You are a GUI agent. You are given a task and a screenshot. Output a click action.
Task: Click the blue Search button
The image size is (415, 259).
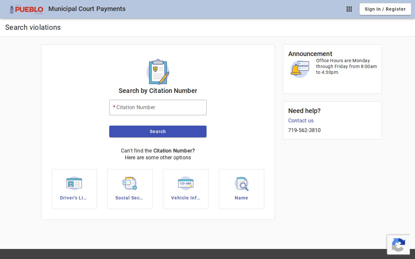coord(158,131)
